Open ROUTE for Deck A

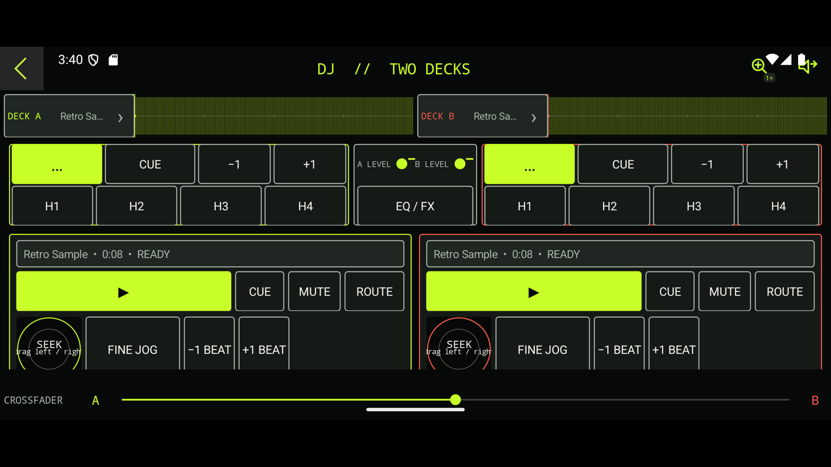[374, 291]
